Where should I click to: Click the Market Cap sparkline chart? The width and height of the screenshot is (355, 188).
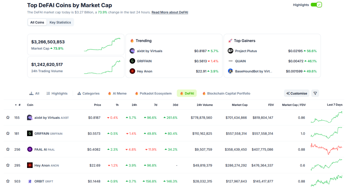click(x=102, y=45)
